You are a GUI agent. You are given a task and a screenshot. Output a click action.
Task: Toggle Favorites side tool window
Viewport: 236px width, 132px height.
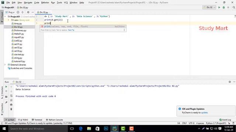(2, 109)
